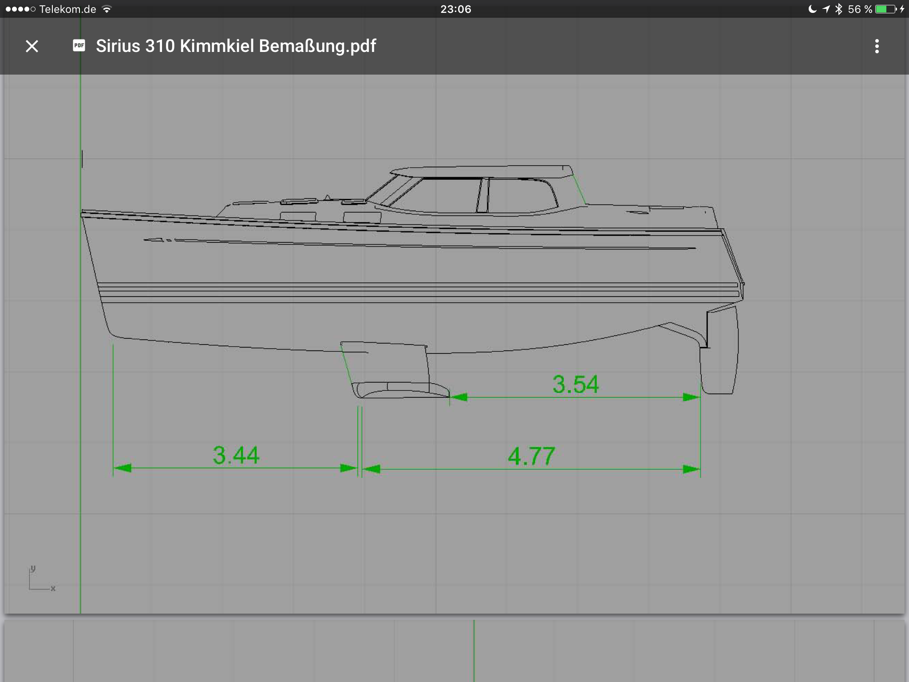Image resolution: width=909 pixels, height=682 pixels.
Task: Tap the 3.44 dimension label
Action: click(x=236, y=455)
